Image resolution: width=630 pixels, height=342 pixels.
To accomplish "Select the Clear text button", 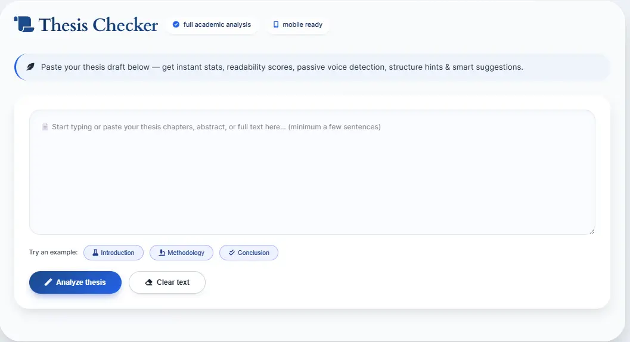I will 167,282.
